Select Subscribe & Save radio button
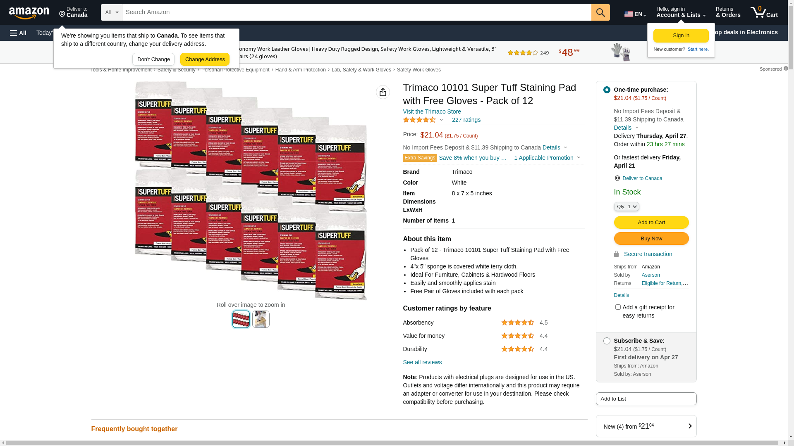Image resolution: width=794 pixels, height=446 pixels. click(607, 341)
